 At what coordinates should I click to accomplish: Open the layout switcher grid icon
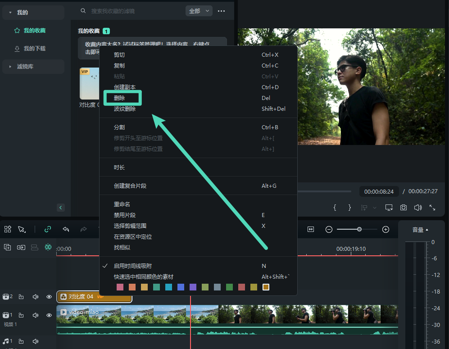(x=7, y=229)
